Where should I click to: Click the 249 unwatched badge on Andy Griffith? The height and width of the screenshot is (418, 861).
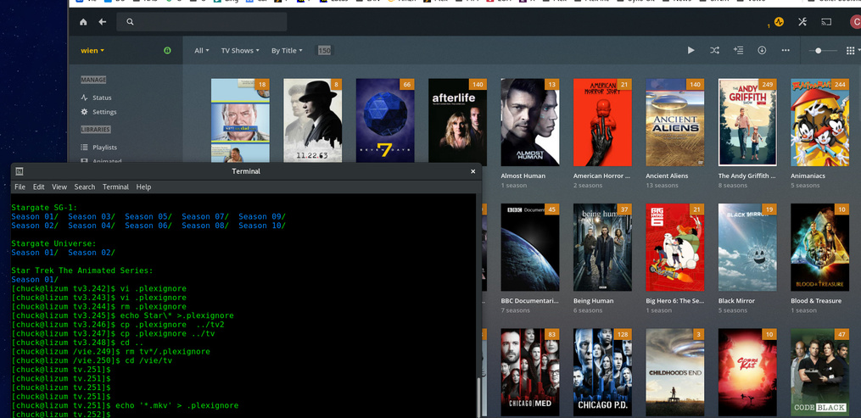pos(768,85)
